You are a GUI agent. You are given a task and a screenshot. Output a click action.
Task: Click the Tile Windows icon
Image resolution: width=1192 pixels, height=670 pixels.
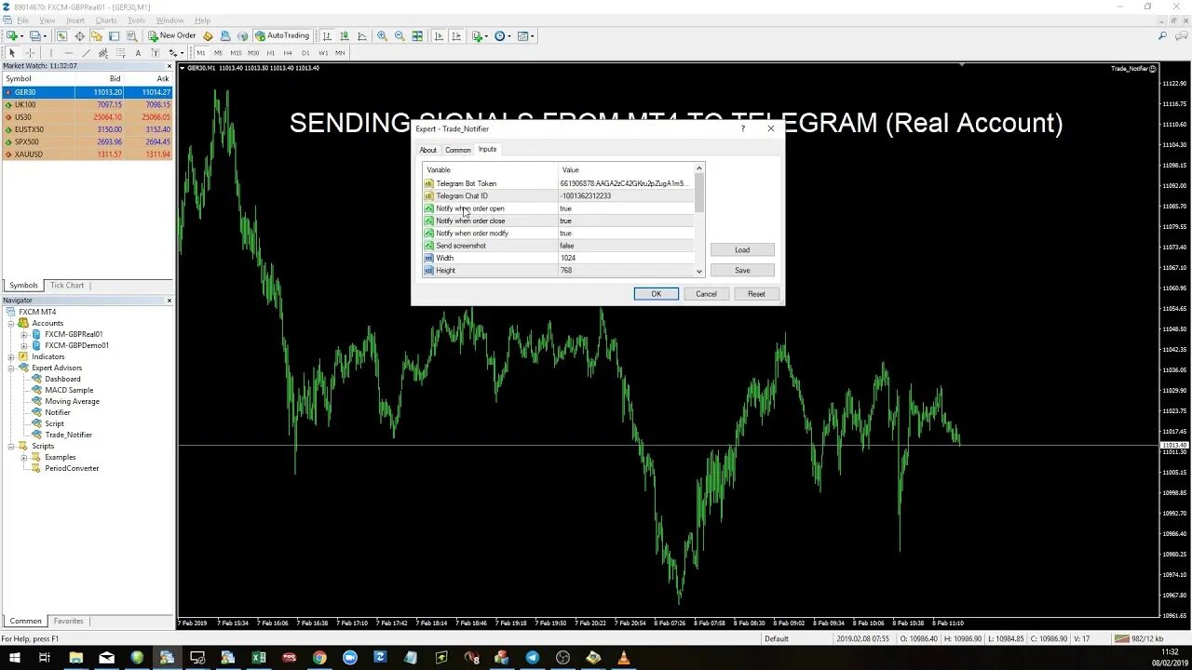417,35
